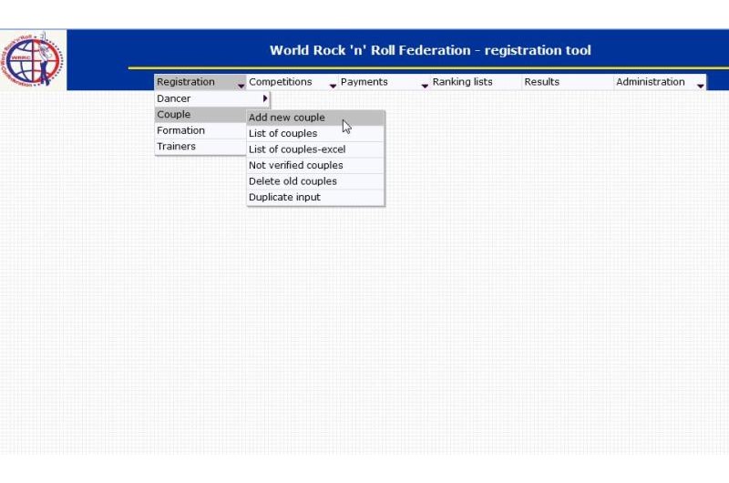
Task: Select the Formation menu entry
Action: click(x=180, y=130)
